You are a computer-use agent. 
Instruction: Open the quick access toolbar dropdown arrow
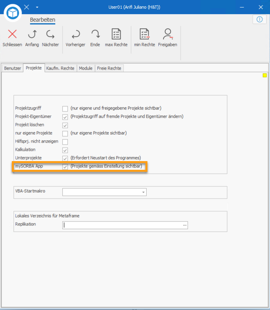pyautogui.click(x=37, y=7)
